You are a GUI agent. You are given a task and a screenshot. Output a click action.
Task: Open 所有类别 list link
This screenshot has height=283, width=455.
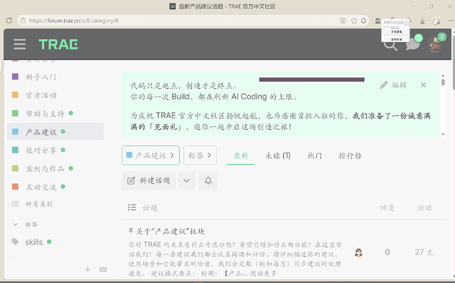(x=39, y=204)
